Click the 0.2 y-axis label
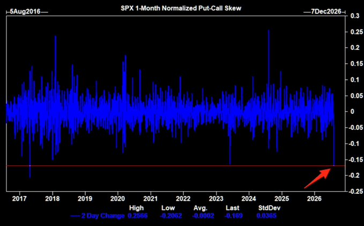Viewport: 364px width, 226px height. point(355,48)
